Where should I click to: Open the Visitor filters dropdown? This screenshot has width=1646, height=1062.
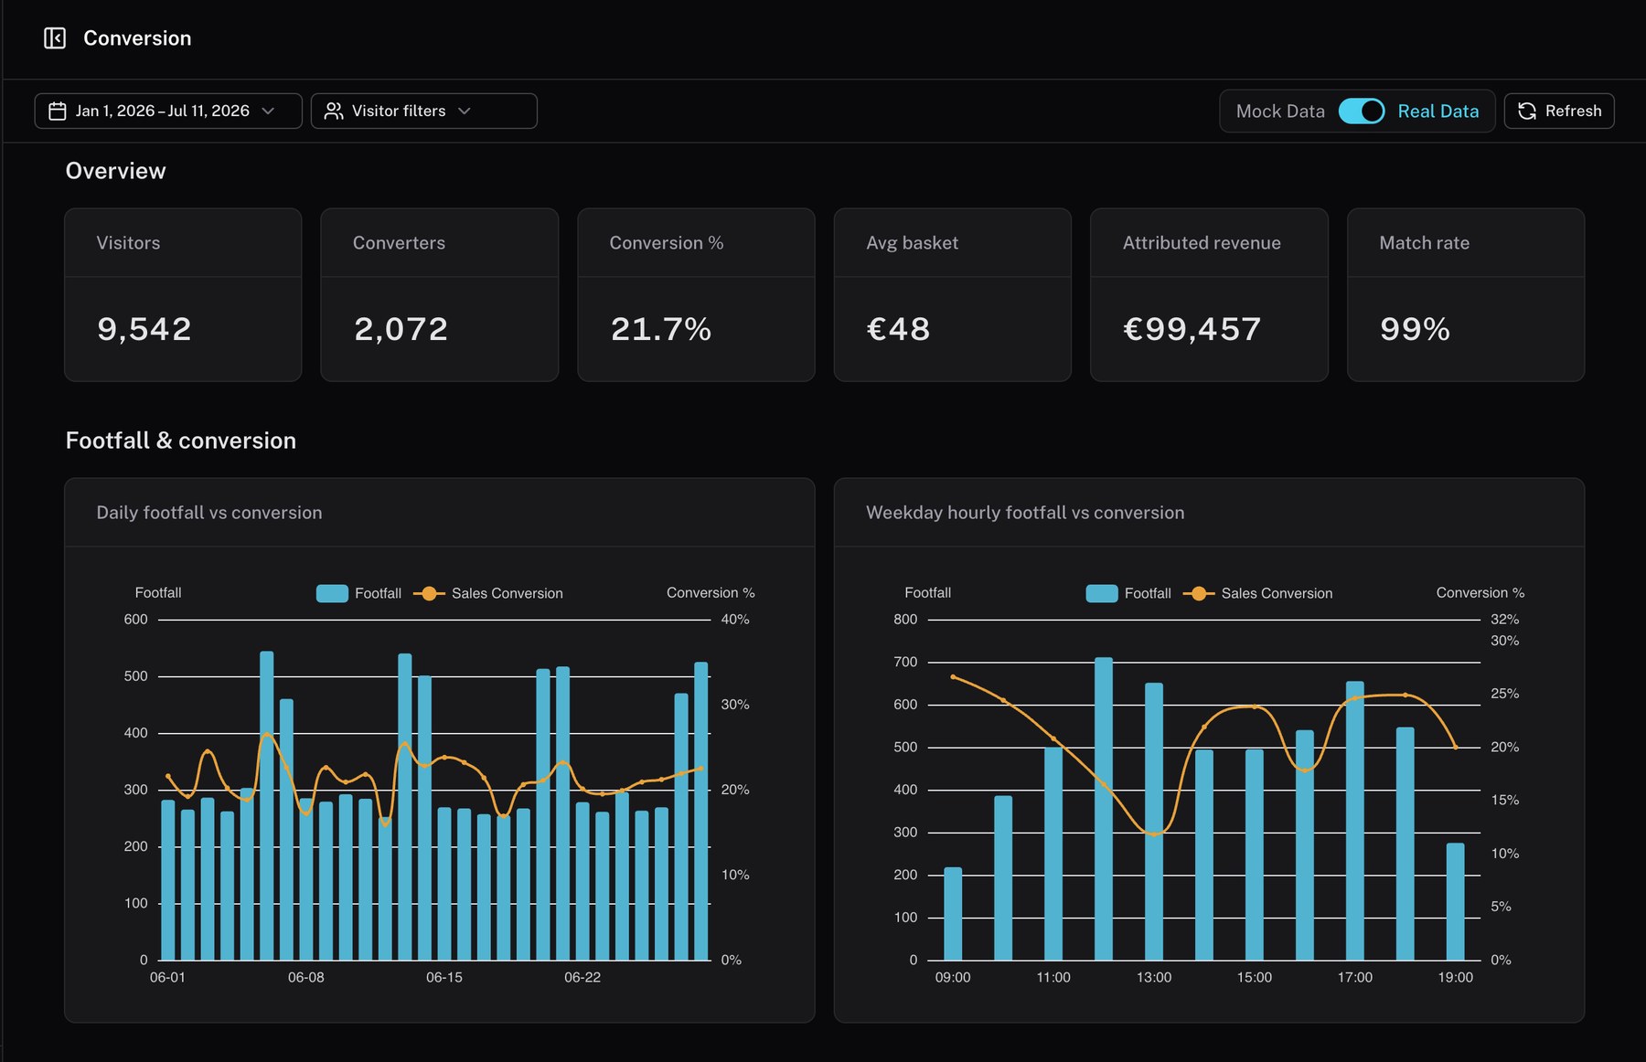[x=423, y=112]
